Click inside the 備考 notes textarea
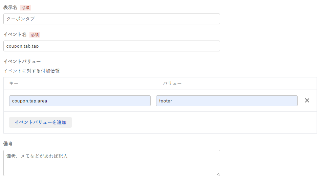Image resolution: width=321 pixels, height=190 pixels. [112, 163]
